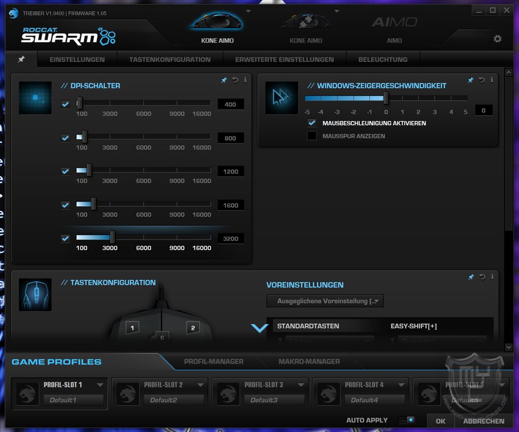The width and height of the screenshot is (519, 432).
Task: Click the 3200 DPI slider handle
Action: pyautogui.click(x=113, y=237)
